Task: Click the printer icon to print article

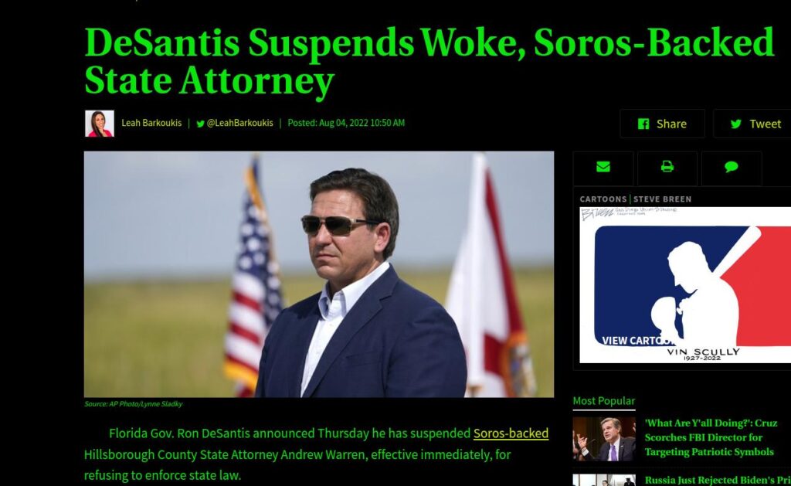Action: pyautogui.click(x=667, y=167)
